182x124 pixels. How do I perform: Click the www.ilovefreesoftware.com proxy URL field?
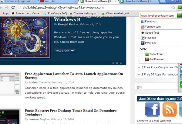[158, 15]
